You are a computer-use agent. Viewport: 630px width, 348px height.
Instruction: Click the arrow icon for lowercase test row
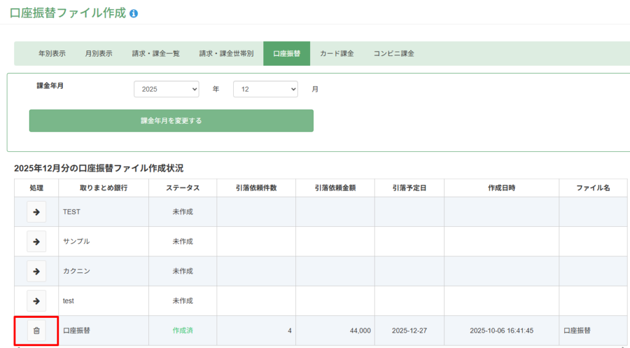pyautogui.click(x=36, y=301)
